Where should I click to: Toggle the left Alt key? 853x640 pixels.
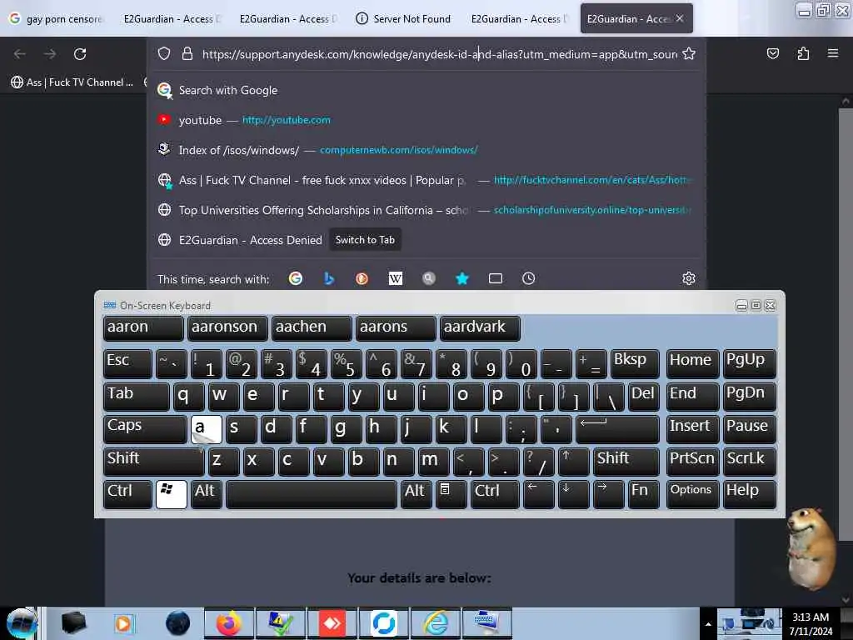(x=207, y=494)
